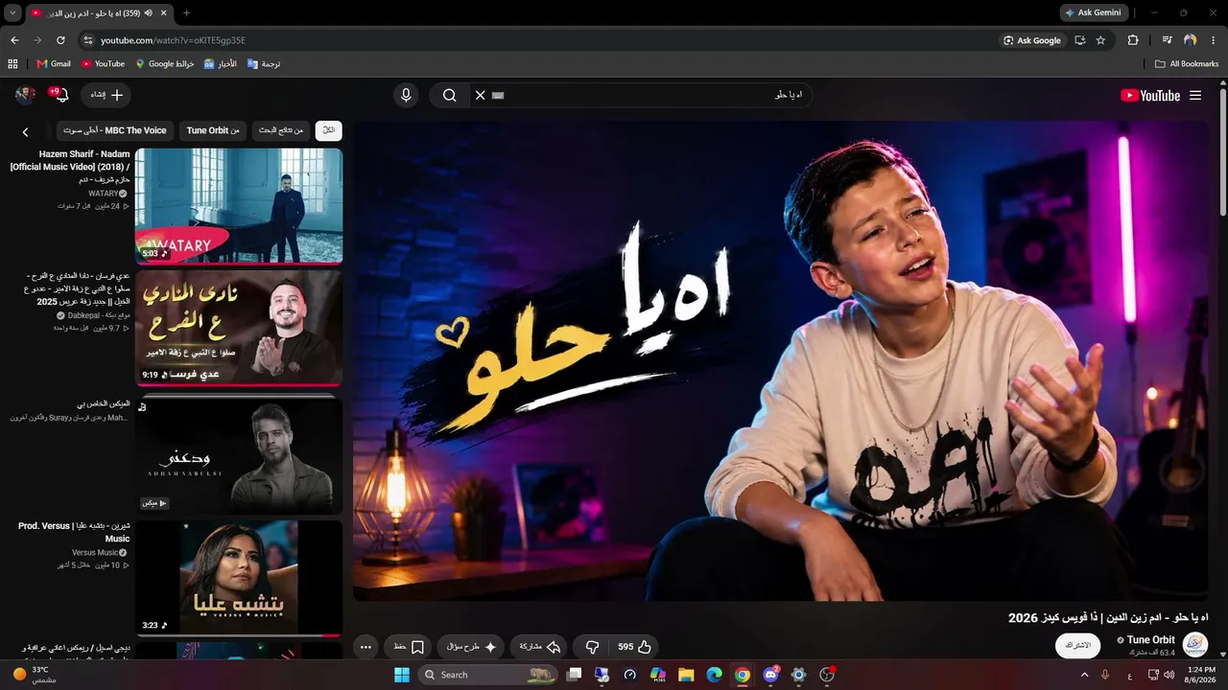Subscribe to Tune Orbit channel (الاشتراك)
The height and width of the screenshot is (690, 1228).
1077,645
